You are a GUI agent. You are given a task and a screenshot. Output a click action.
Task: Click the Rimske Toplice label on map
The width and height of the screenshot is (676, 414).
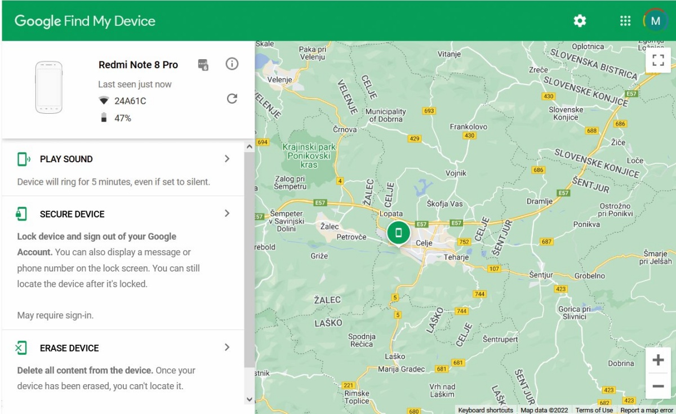357,397
